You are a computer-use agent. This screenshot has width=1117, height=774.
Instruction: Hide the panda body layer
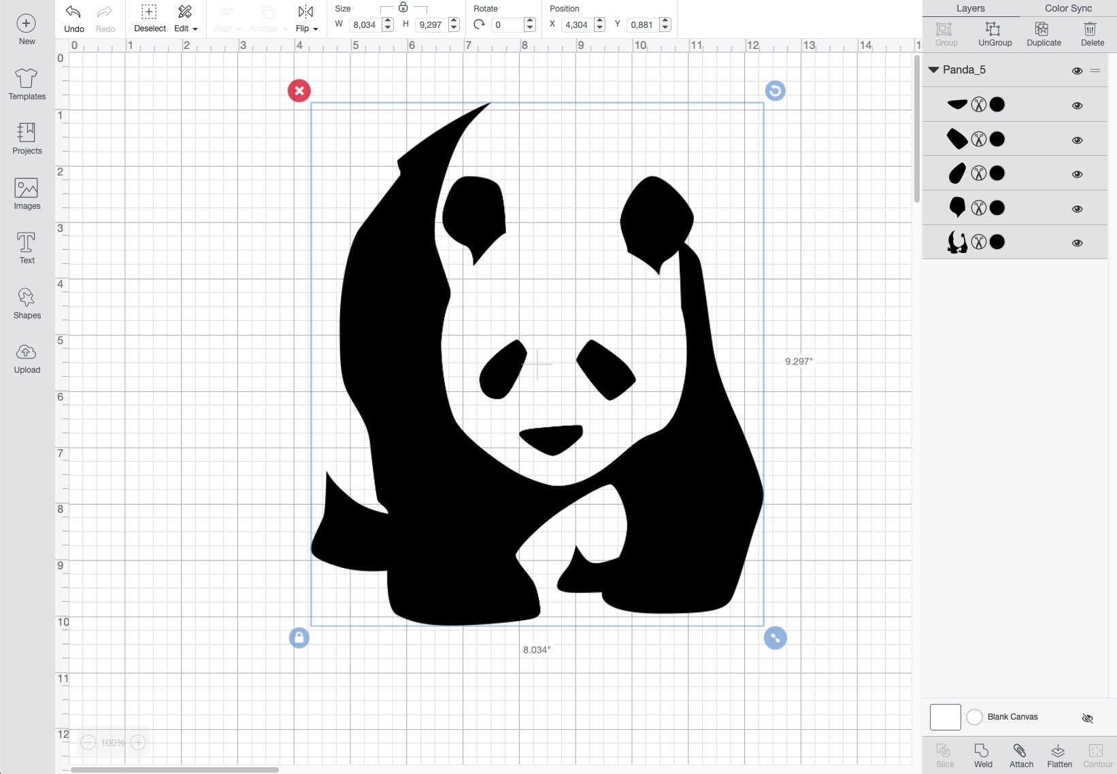pos(1077,243)
